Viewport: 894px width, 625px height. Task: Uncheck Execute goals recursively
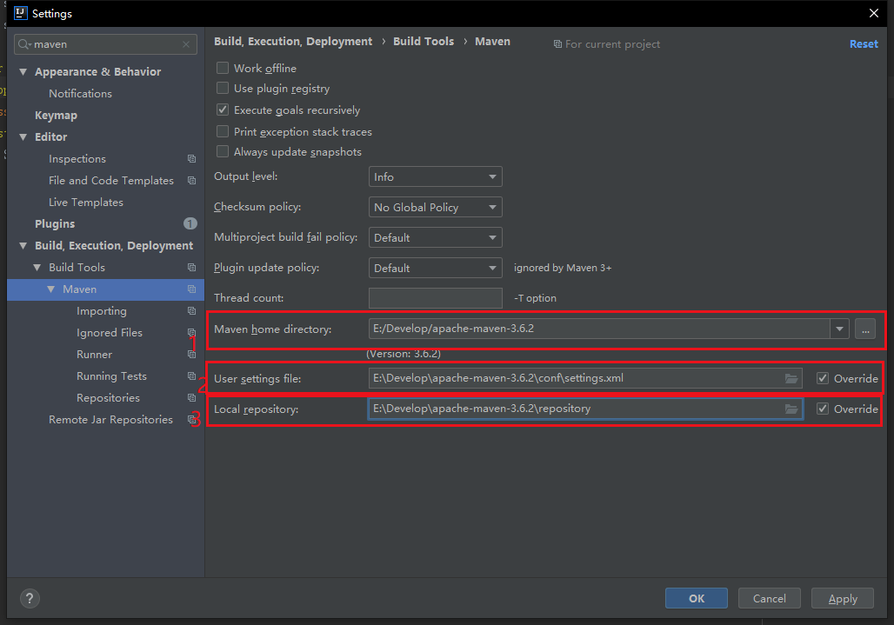click(x=223, y=110)
